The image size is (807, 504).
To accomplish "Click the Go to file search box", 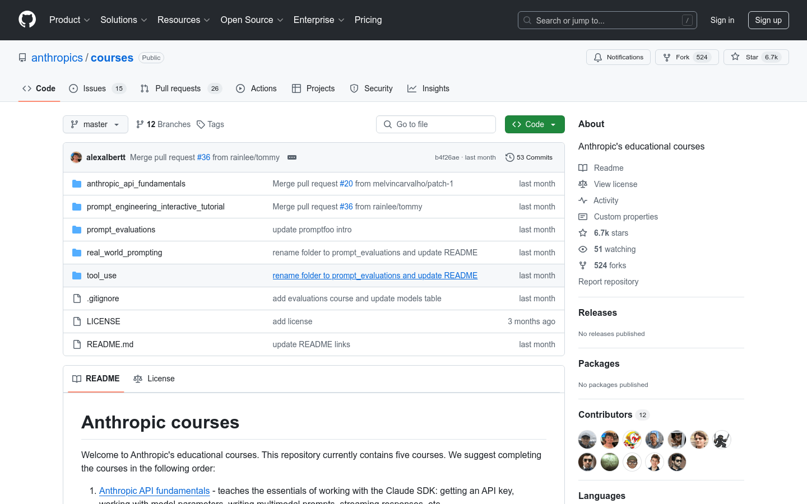I will coord(436,124).
